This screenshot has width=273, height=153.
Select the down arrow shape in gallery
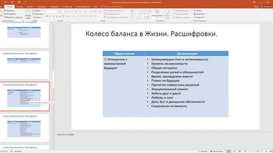[144, 14]
